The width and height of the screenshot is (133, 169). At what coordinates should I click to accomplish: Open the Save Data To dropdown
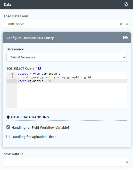(66, 162)
